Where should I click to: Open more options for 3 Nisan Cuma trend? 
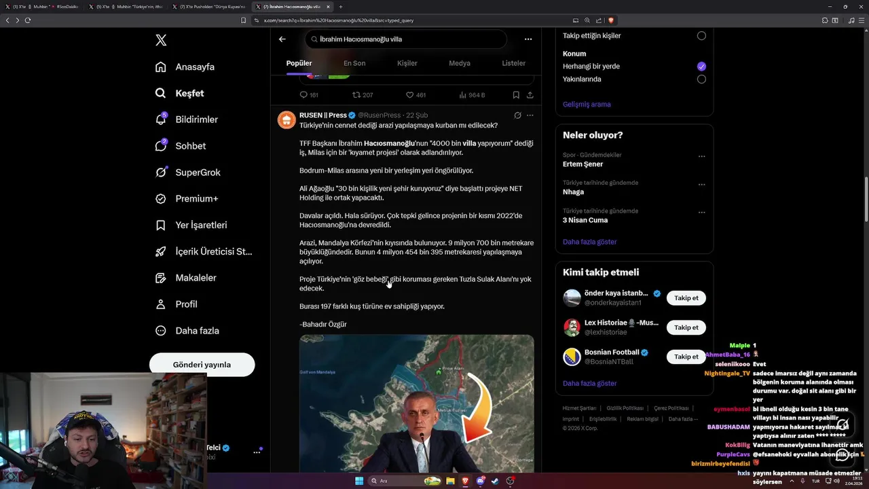point(701,212)
